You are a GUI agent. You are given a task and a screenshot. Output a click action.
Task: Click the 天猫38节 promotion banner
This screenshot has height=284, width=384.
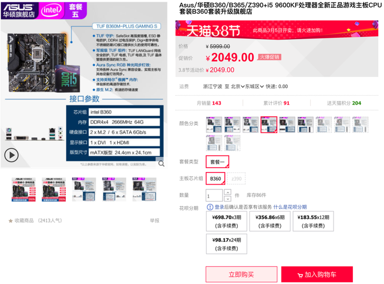point(277,30)
